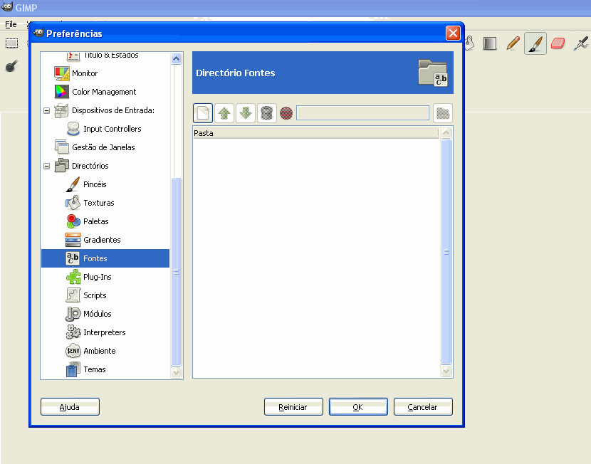Click the Fontes abc icon
This screenshot has width=591, height=464.
coord(73,258)
